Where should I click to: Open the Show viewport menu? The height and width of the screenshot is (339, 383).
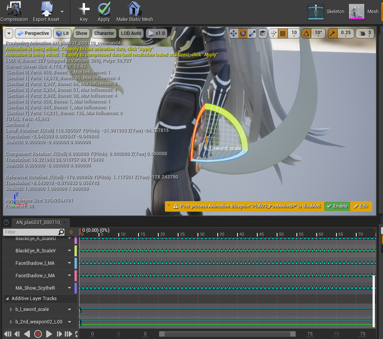[x=81, y=33]
